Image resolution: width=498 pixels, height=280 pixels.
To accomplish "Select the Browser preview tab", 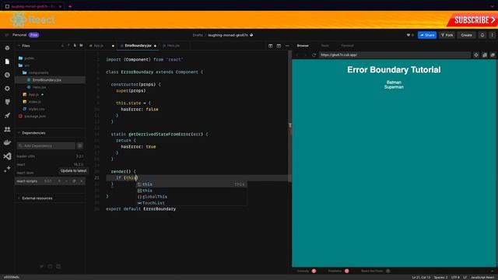I will click(303, 46).
